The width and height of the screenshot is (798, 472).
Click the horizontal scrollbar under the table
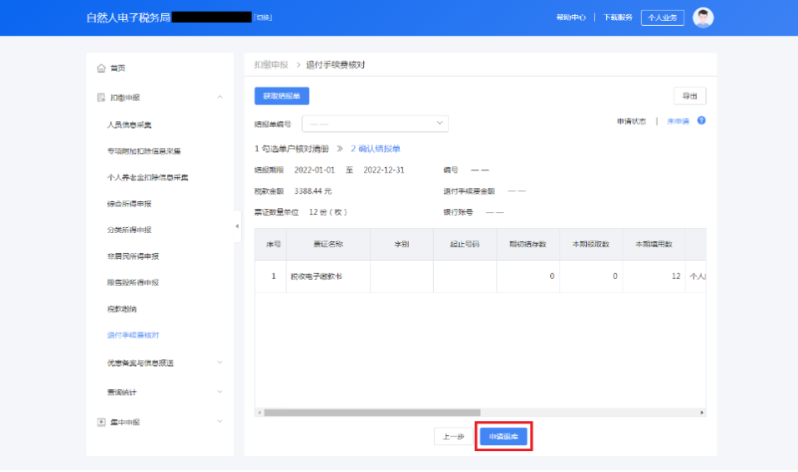[371, 413]
